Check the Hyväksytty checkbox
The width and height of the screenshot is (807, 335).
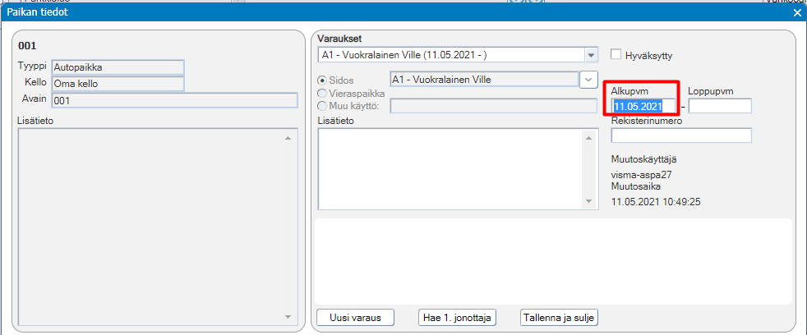point(616,54)
